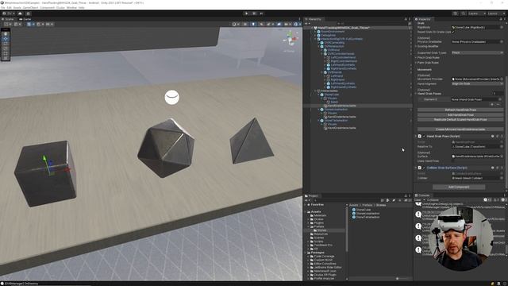508x286 pixels.
Task: Click the Movement Provider object field
Action: pyautogui.click(x=478, y=79)
